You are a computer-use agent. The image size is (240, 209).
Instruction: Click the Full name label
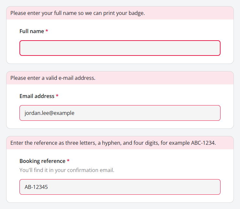tap(32, 31)
